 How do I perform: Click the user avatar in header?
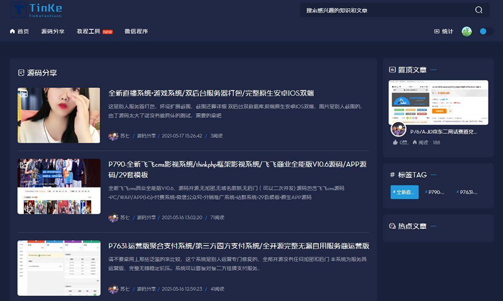tap(467, 31)
